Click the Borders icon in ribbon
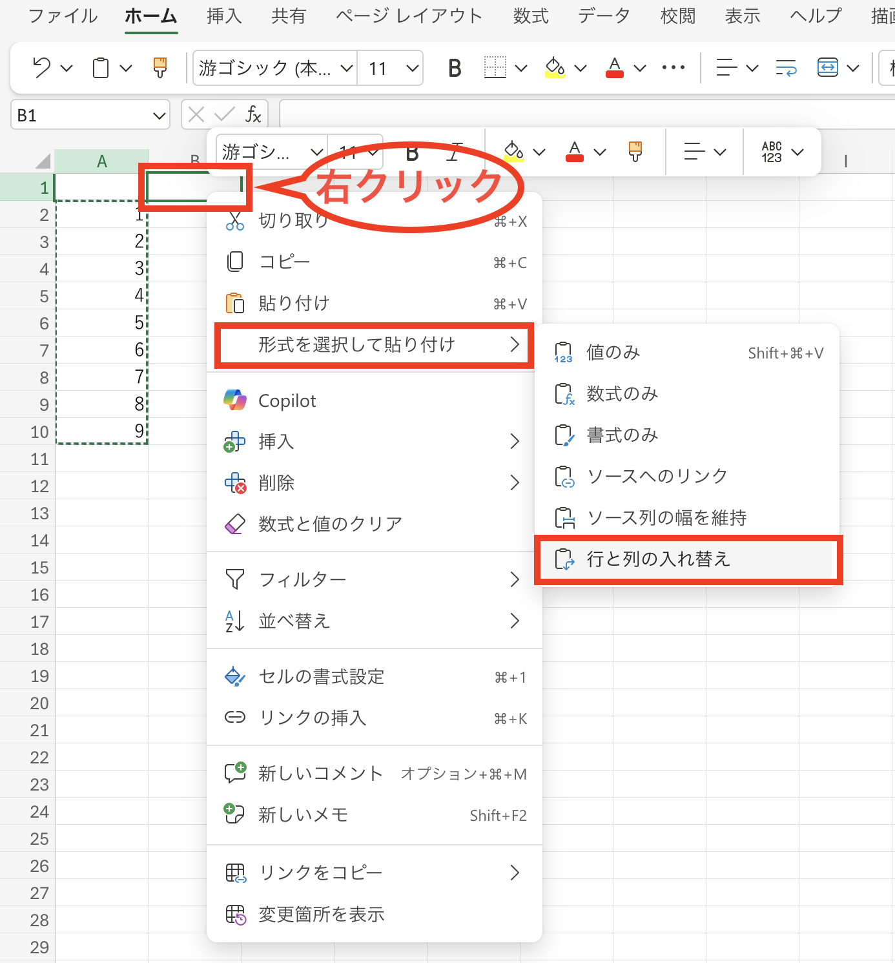 point(495,68)
